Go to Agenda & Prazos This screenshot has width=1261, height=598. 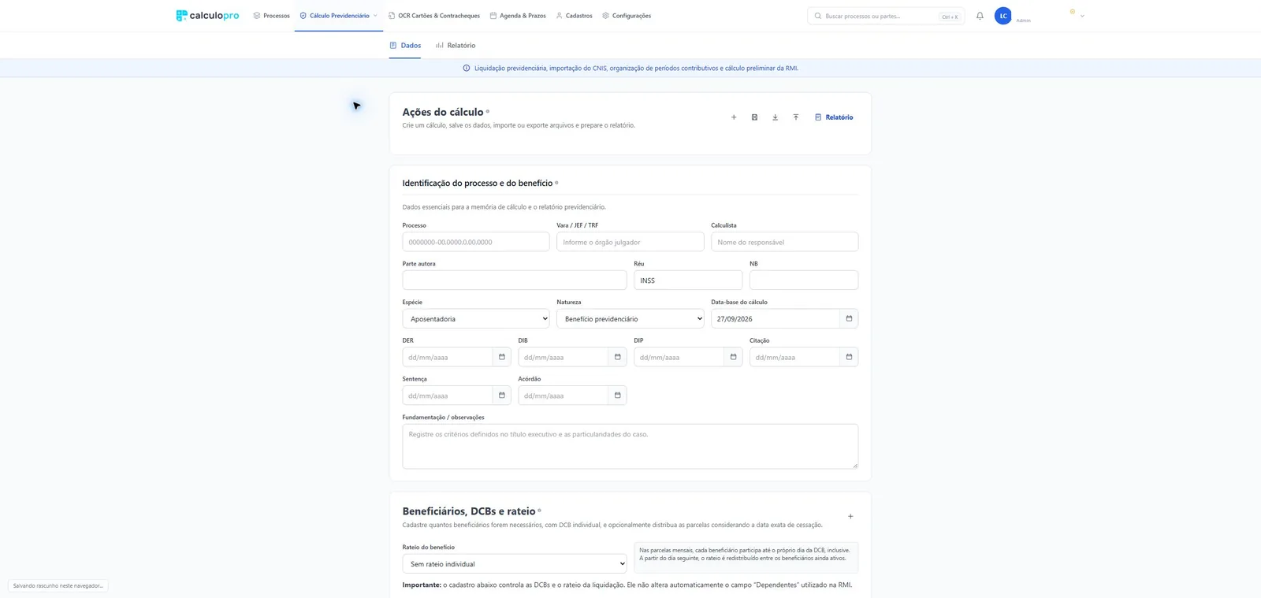pos(518,16)
